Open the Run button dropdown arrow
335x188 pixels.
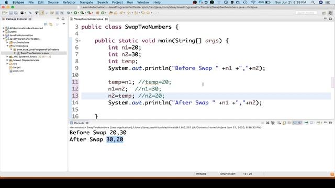pyautogui.click(x=79, y=13)
